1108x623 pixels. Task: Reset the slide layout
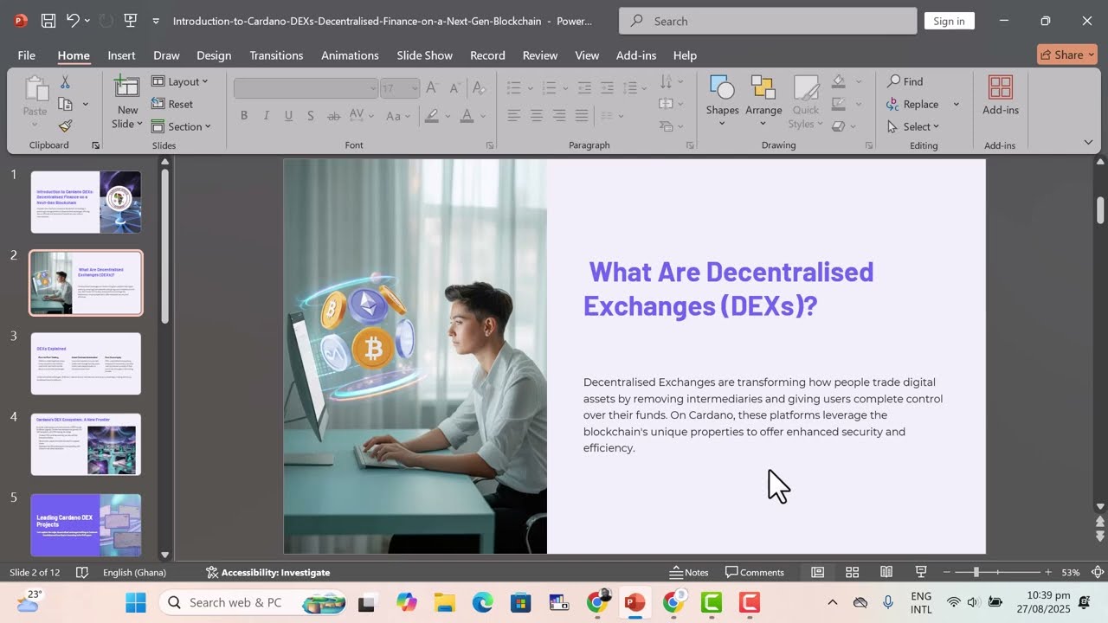click(x=172, y=104)
